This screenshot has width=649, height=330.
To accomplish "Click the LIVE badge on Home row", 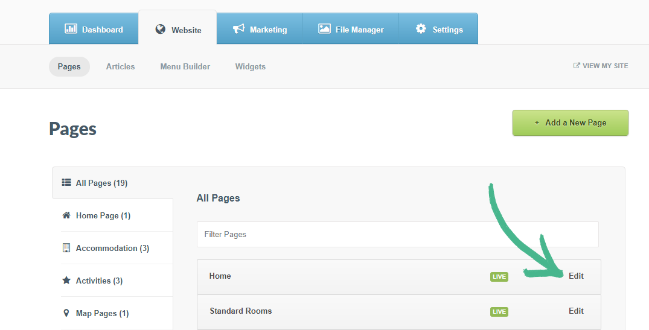I will pos(499,277).
